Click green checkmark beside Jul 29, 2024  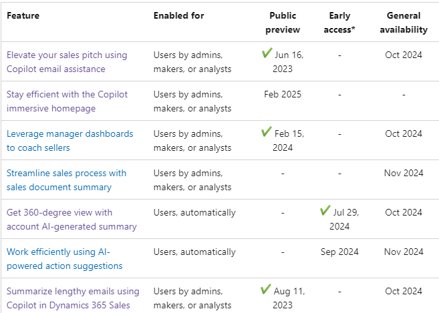[325, 210]
